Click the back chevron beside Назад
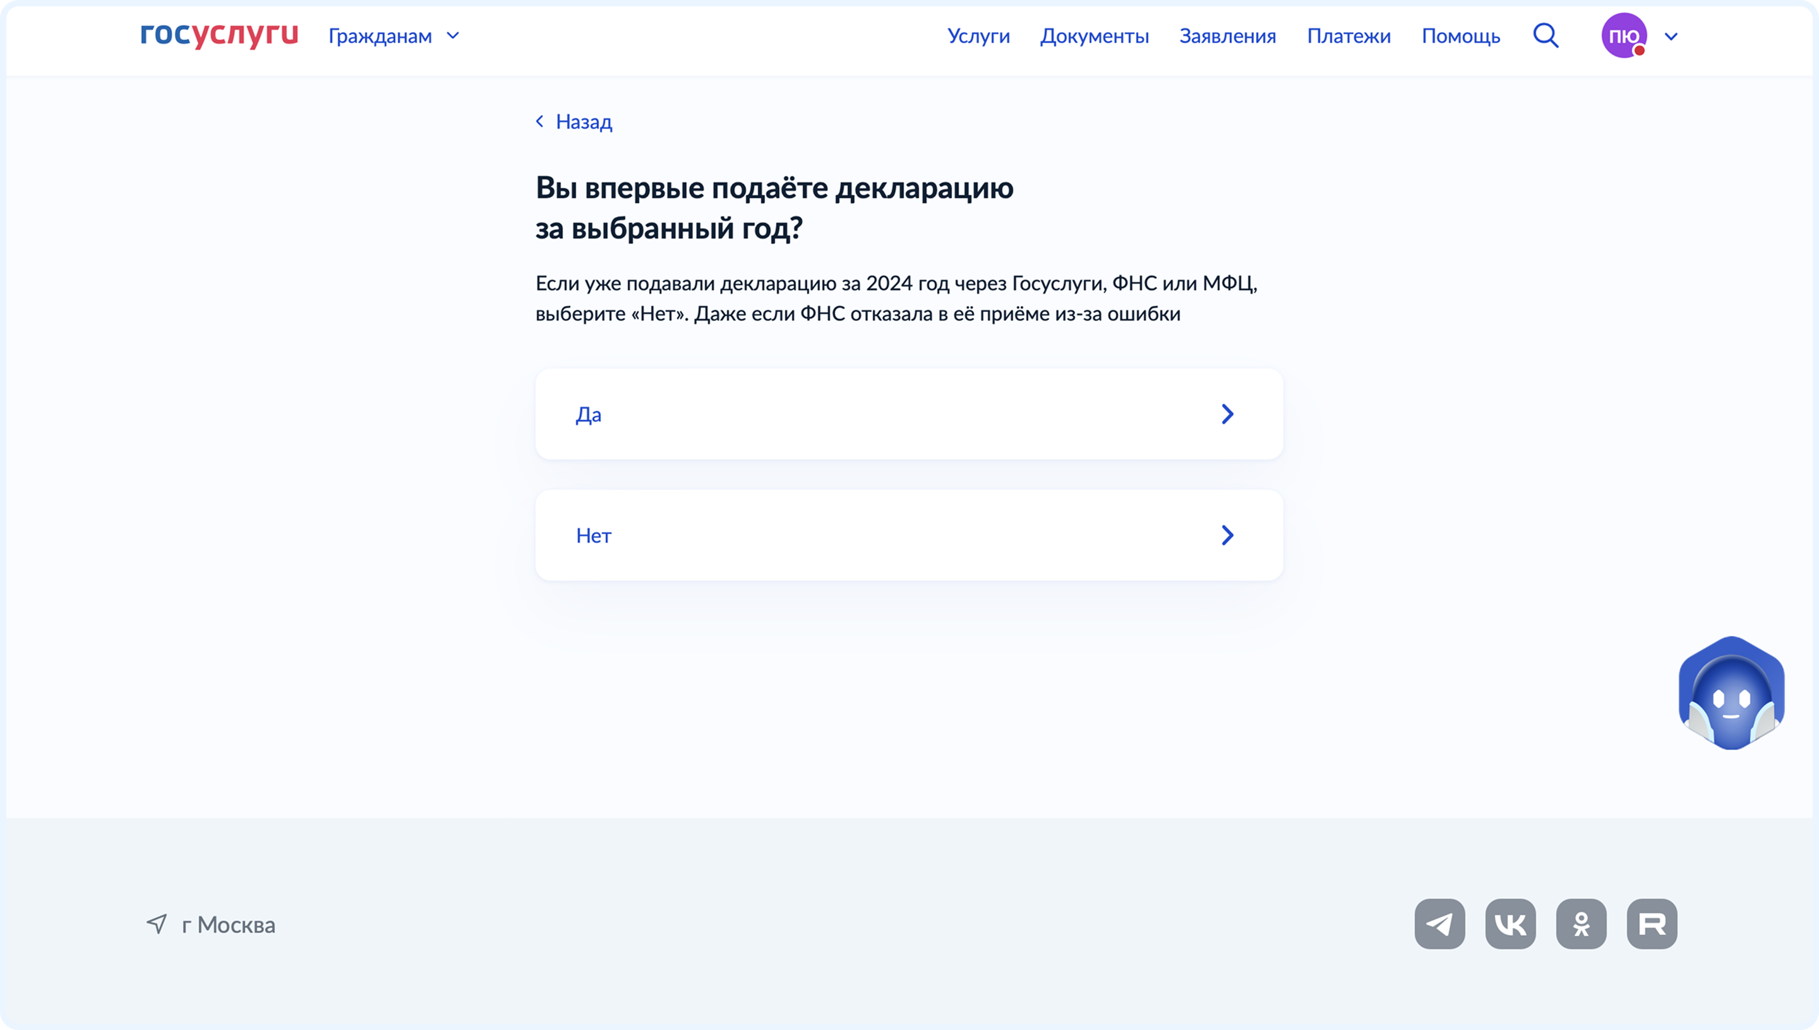 tap(540, 122)
